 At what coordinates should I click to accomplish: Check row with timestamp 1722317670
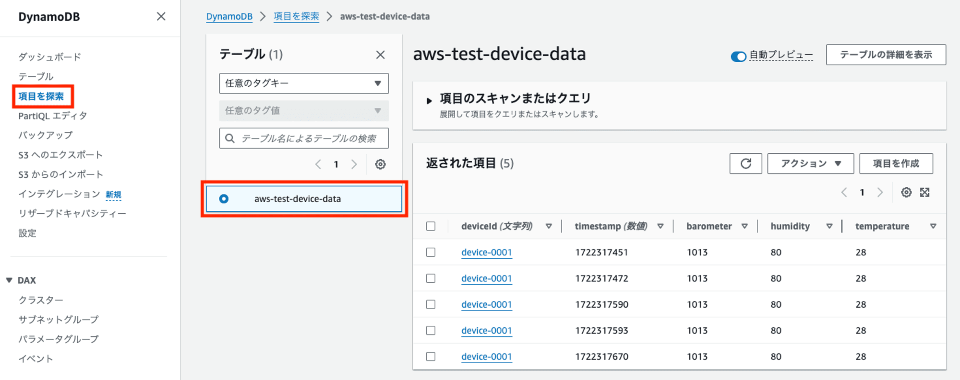pyautogui.click(x=431, y=357)
